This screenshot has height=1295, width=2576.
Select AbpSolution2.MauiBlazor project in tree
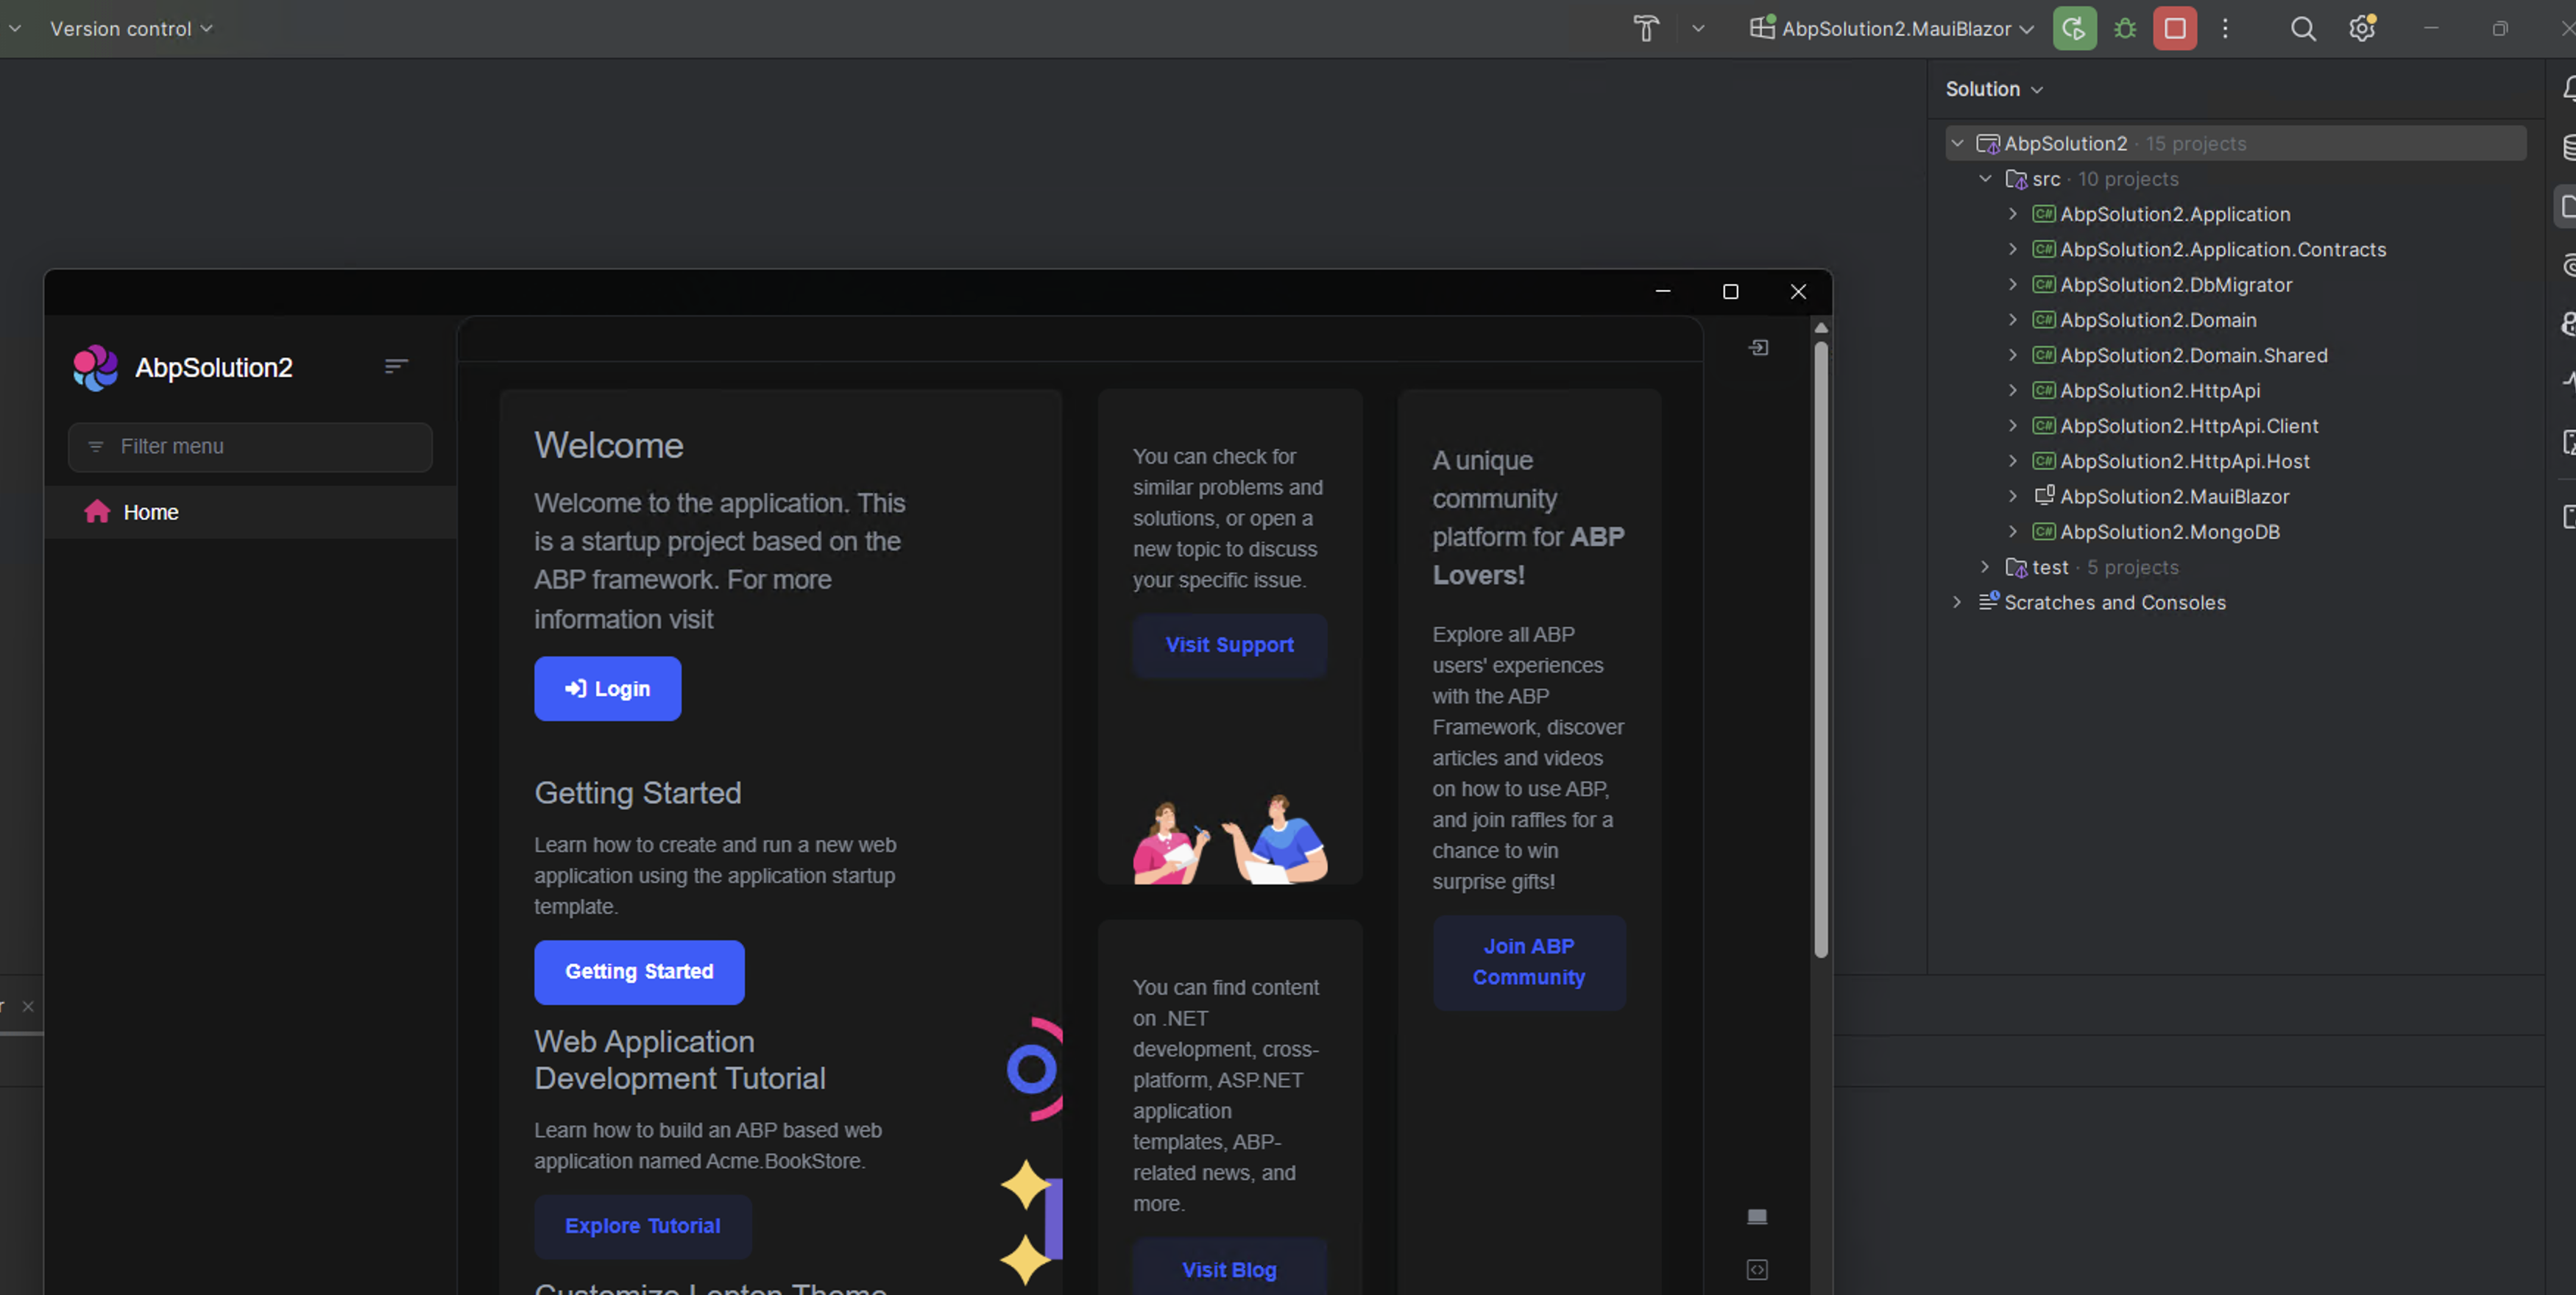click(2174, 497)
